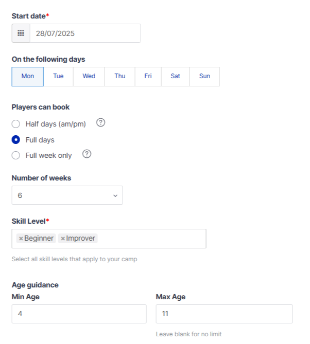The image size is (310, 344).
Task: Click the help icon beside Full week only
Action: click(87, 154)
